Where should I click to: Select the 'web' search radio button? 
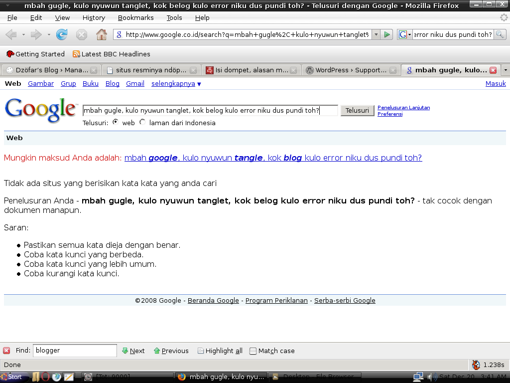click(x=116, y=122)
